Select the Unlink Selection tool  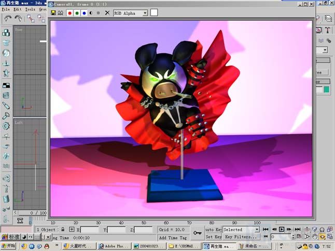41,19
